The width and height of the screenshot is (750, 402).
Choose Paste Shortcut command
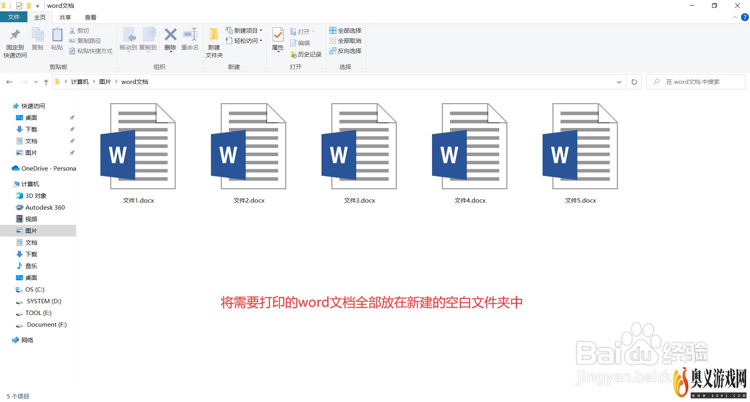91,51
